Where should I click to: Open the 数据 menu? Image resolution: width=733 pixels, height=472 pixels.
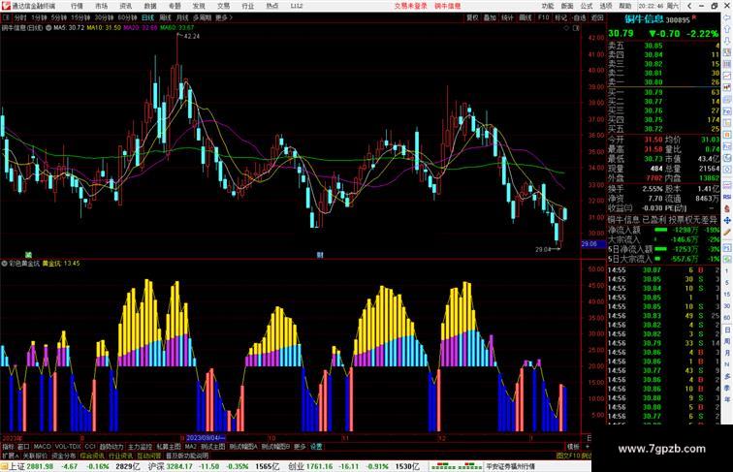click(150, 6)
